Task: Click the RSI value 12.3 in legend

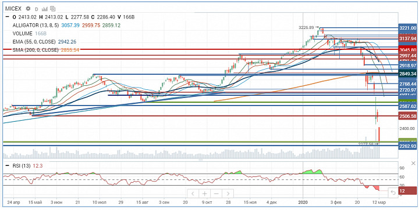Action: coord(37,166)
